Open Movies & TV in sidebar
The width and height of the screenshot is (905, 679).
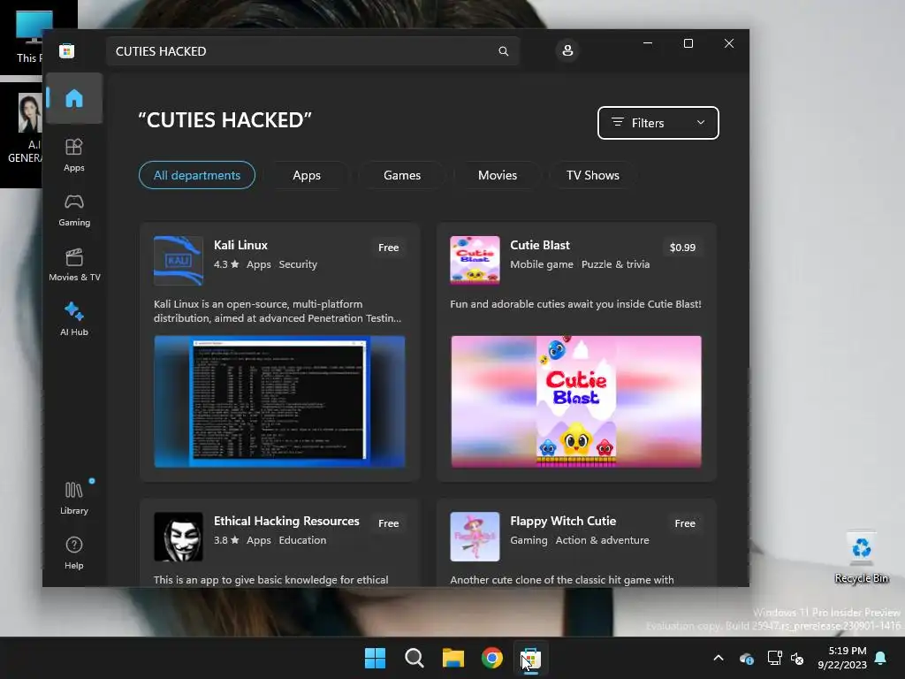(74, 265)
